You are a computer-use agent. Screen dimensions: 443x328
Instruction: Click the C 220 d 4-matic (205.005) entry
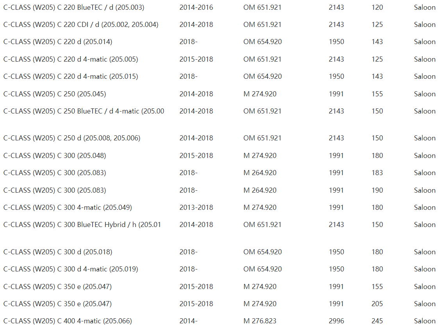coord(71,59)
